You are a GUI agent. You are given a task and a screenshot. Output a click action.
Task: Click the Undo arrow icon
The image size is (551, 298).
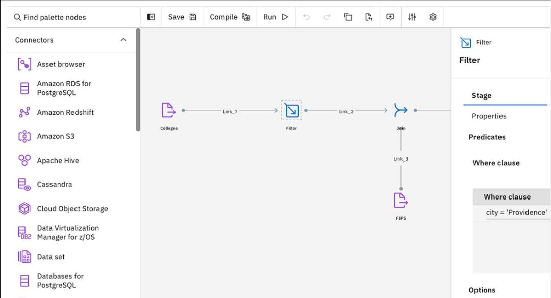click(x=306, y=17)
